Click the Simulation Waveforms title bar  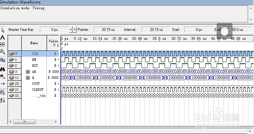pyautogui.click(x=127, y=2)
